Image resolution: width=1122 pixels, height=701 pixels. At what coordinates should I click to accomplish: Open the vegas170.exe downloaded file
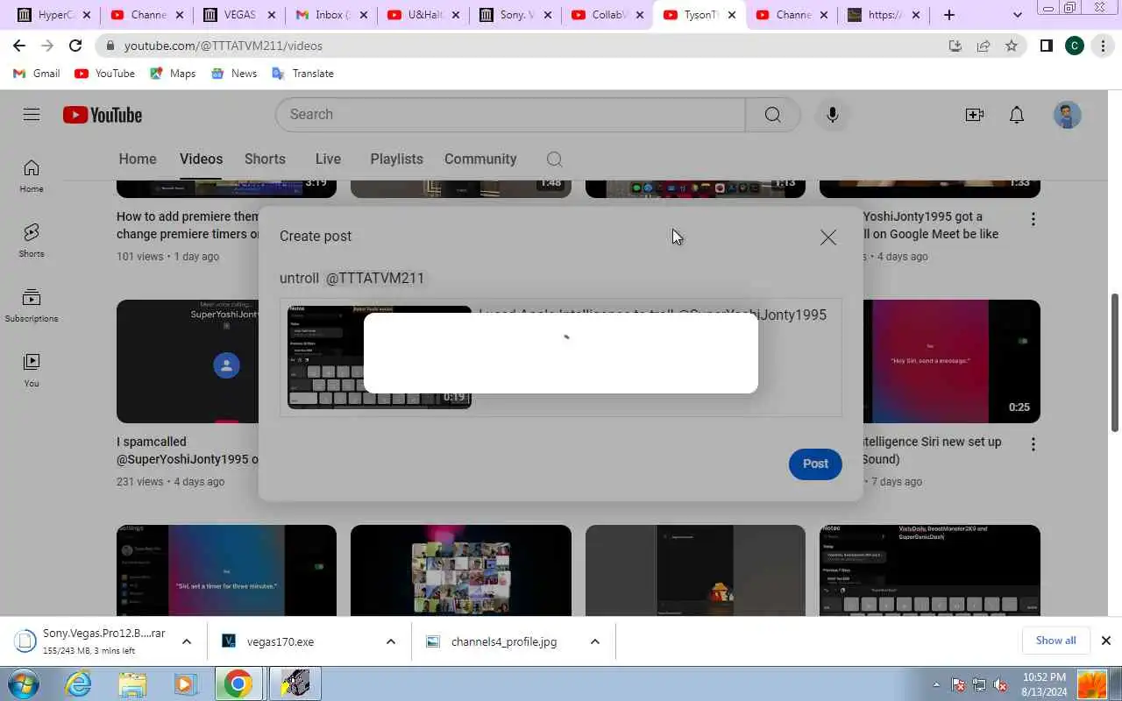(x=279, y=641)
